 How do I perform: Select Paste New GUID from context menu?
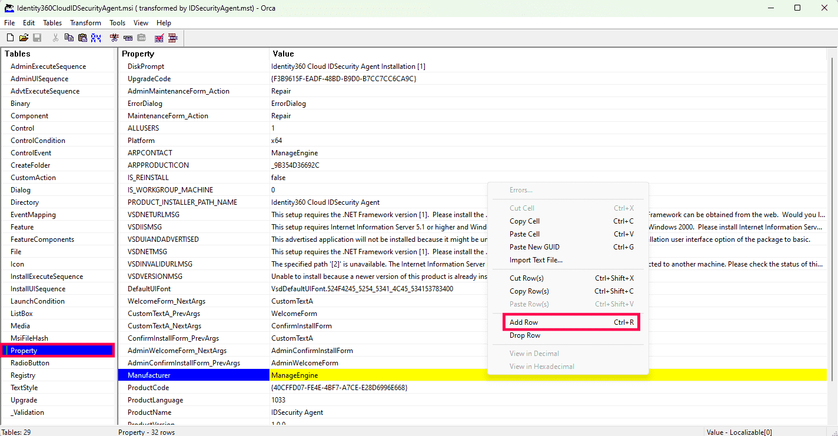coord(533,247)
